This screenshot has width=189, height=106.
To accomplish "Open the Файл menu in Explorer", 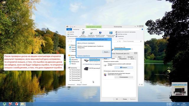I will pyautogui.click(x=69, y=29).
